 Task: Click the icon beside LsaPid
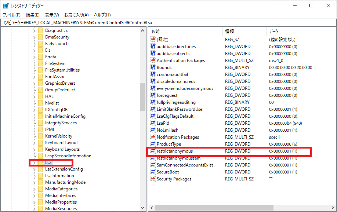tap(153, 123)
